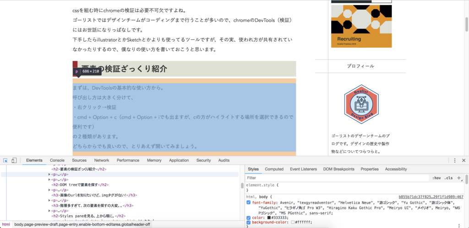
Task: Click the #333333 color swatch
Action: (269, 218)
